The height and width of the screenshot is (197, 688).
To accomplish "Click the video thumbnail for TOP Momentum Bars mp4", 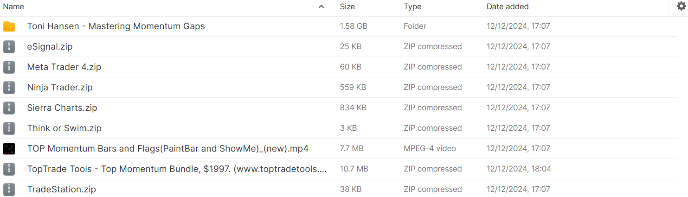I will (9, 149).
